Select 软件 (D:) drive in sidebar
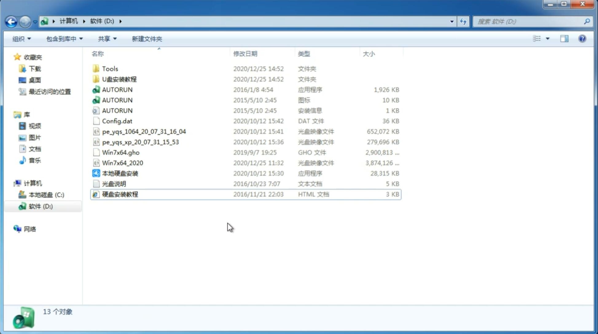The image size is (598, 334). [x=41, y=206]
